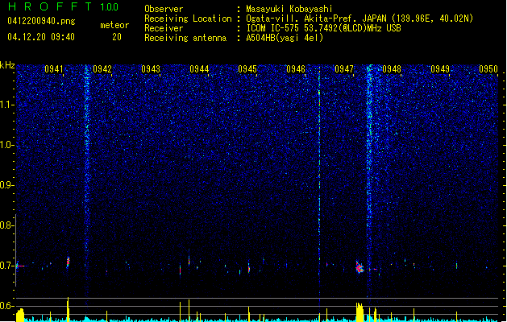Viewport: 507px width, 322px height.
Task: Click the 0945 time marker
Action: [x=247, y=69]
